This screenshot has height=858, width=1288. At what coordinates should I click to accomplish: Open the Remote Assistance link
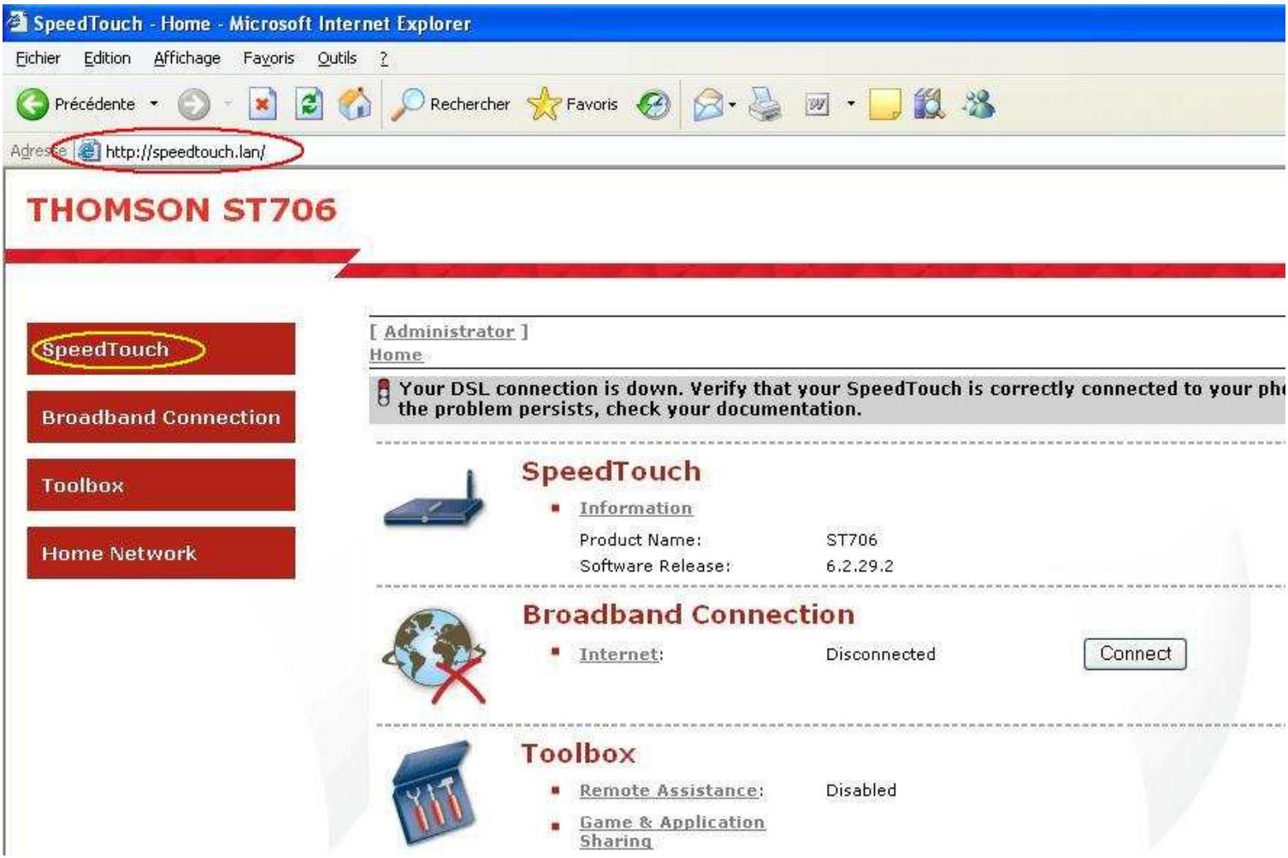pos(669,790)
